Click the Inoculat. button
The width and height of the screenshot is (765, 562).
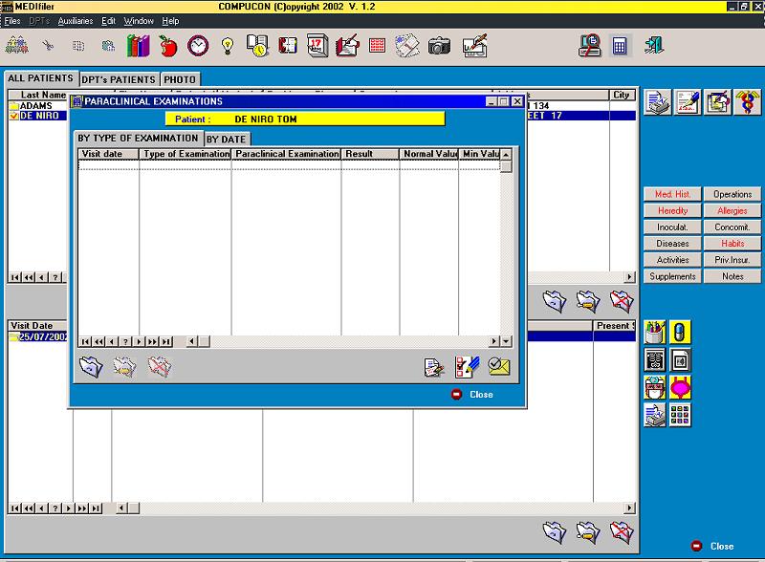point(672,227)
